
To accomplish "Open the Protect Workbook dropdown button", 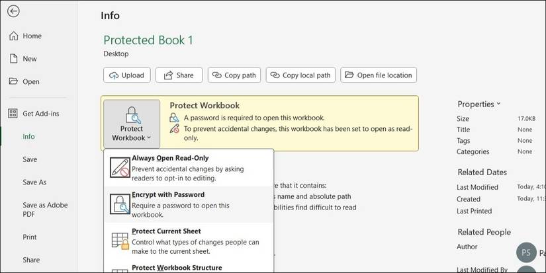I will [132, 124].
